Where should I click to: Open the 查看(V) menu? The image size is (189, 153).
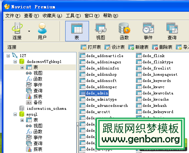click(31, 16)
